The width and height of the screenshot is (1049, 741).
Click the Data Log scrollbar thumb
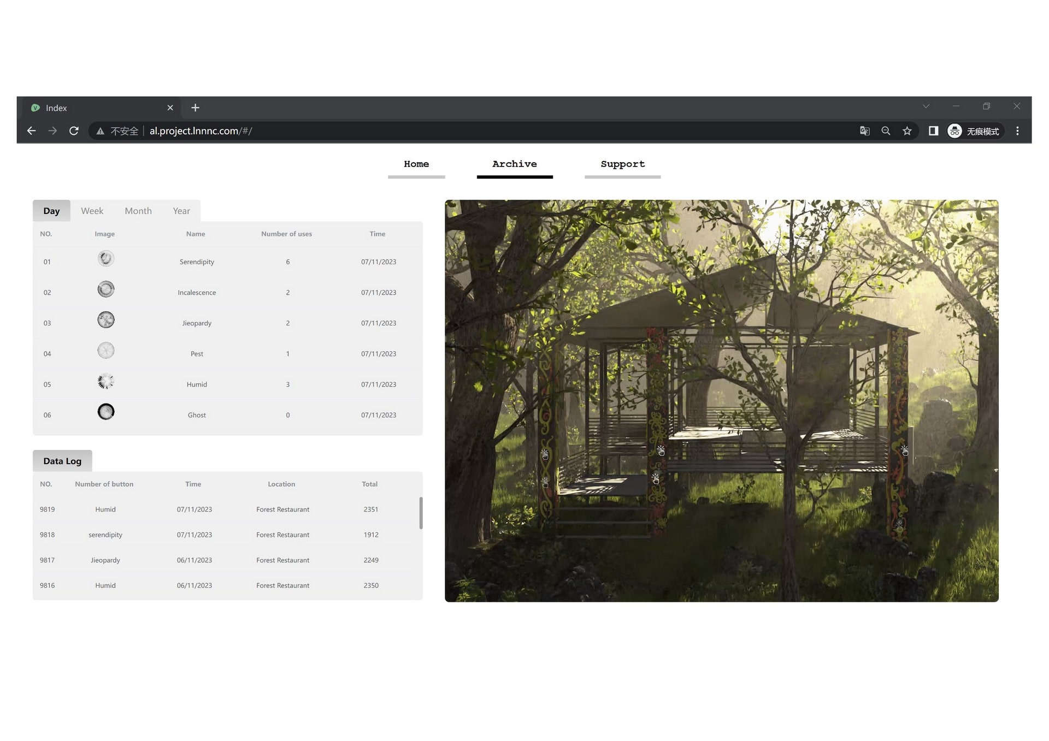pos(421,513)
